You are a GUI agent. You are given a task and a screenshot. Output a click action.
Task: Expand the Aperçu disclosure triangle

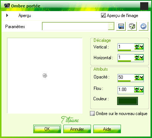click(7, 16)
